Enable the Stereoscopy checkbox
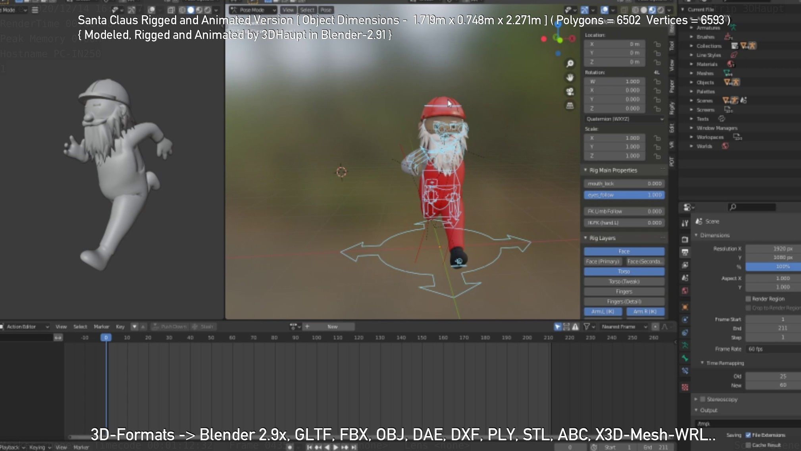Screen dimensions: 801x451 [703, 399]
